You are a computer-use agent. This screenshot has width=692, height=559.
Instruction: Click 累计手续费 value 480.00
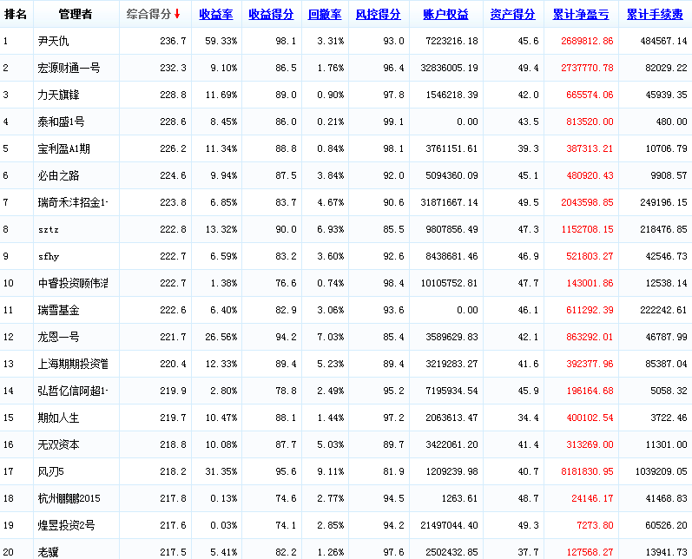click(x=672, y=122)
